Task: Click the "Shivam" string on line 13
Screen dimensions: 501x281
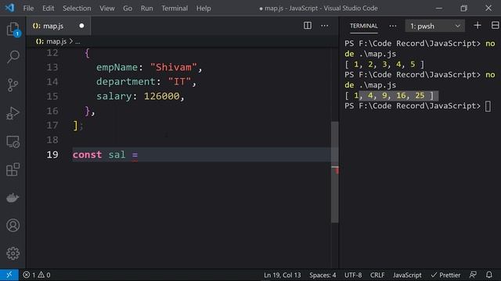Action: (174, 67)
